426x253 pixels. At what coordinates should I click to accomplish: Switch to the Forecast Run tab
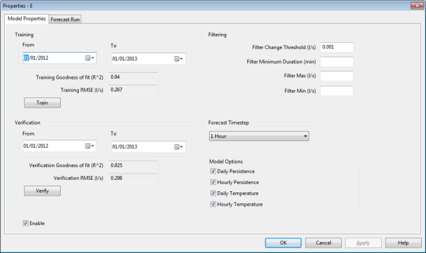click(65, 19)
